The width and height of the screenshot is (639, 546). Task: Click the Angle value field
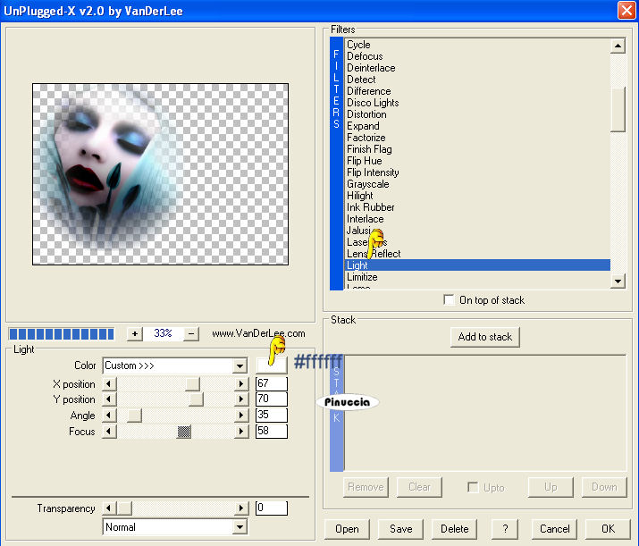(272, 416)
